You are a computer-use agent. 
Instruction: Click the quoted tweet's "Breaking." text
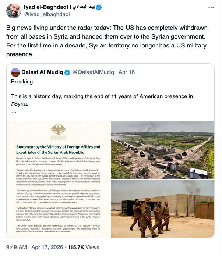pos(22,81)
